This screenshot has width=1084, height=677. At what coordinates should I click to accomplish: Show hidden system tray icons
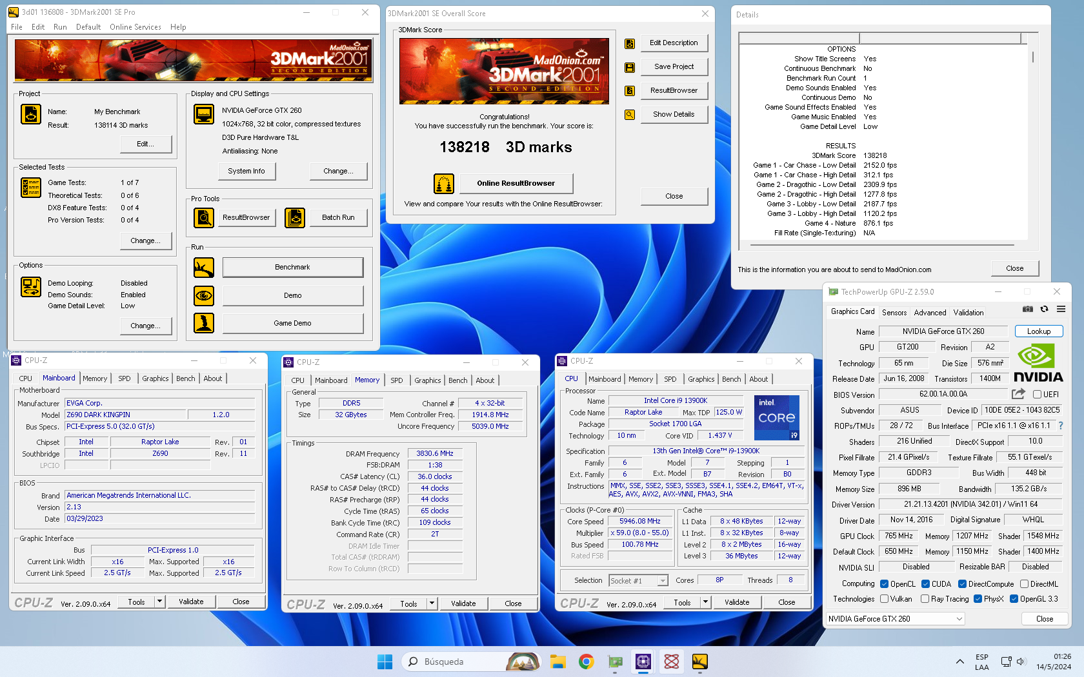[960, 662]
